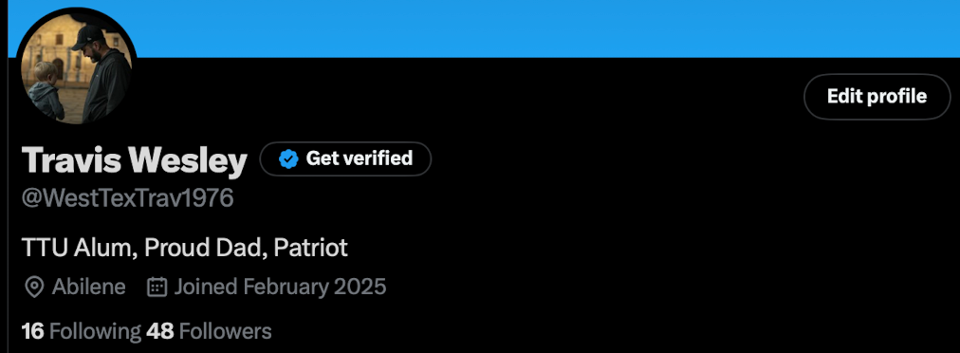This screenshot has height=353, width=960.
Task: Open the profile avatar photo
Action: [76, 68]
